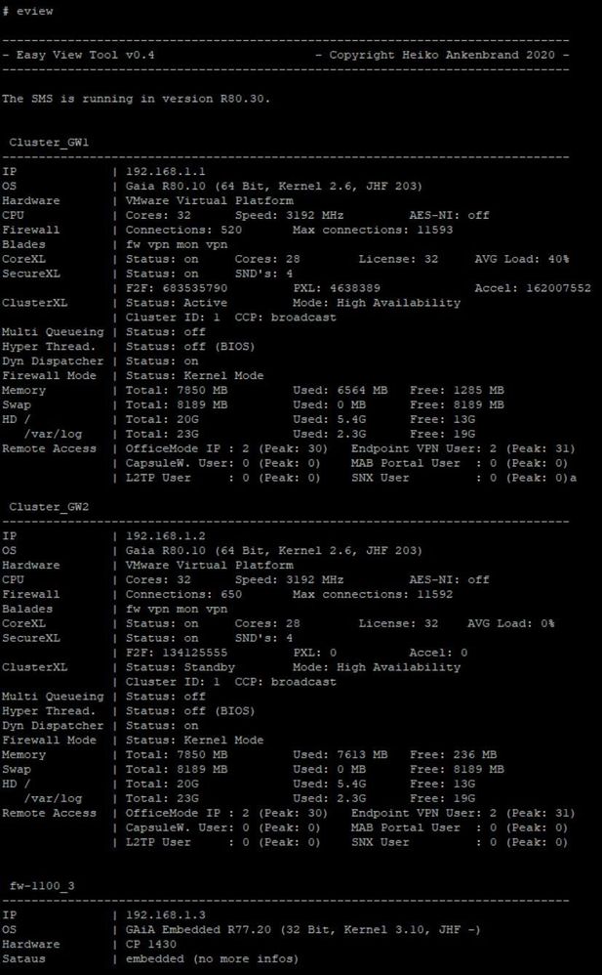Click ClusterXL 'Status: Standby' text
Viewport: 602px width, 975px height.
(x=181, y=667)
